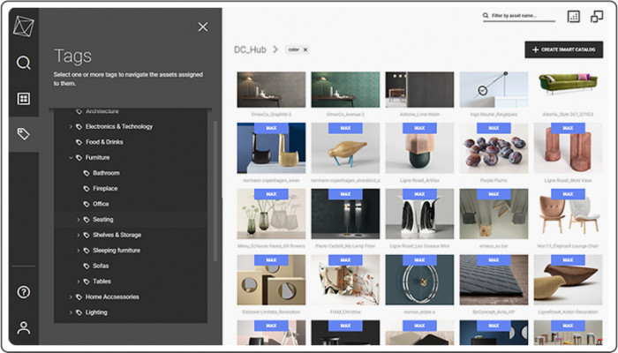Expand the Sleeping furniture tag
618x353 pixels.
[78, 251]
